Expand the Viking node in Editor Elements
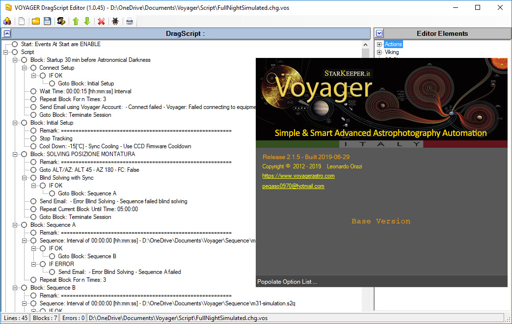The image size is (512, 324). pyautogui.click(x=379, y=52)
